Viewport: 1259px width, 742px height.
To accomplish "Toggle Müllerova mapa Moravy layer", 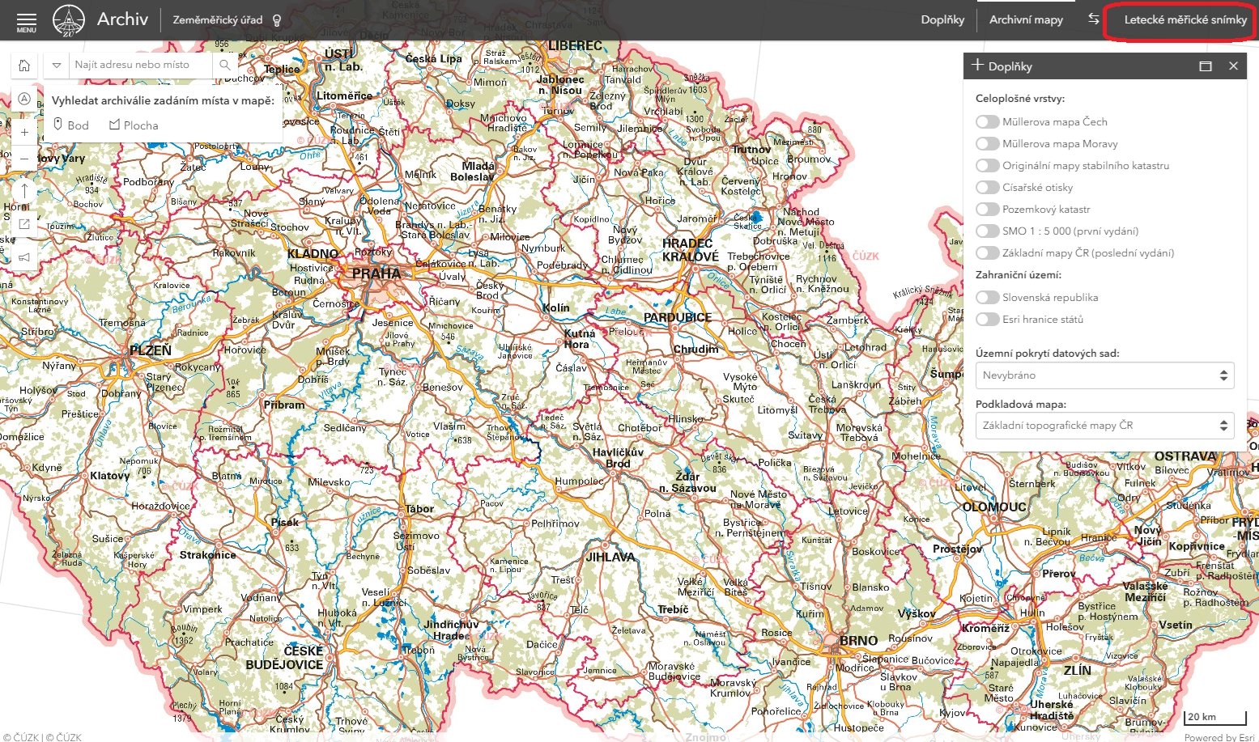I will [987, 143].
